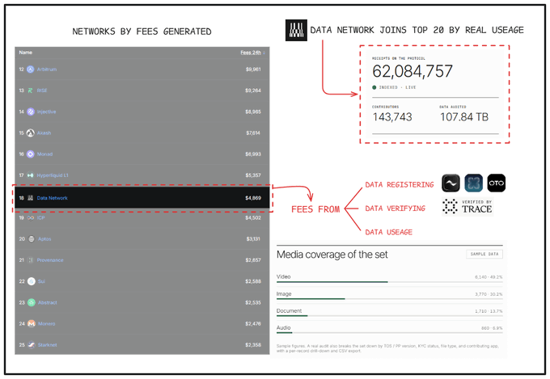Click the large black Data Network logo
The height and width of the screenshot is (379, 550).
click(296, 30)
